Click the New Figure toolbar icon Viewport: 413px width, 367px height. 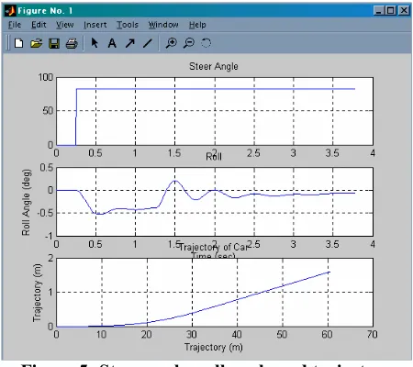click(x=19, y=43)
